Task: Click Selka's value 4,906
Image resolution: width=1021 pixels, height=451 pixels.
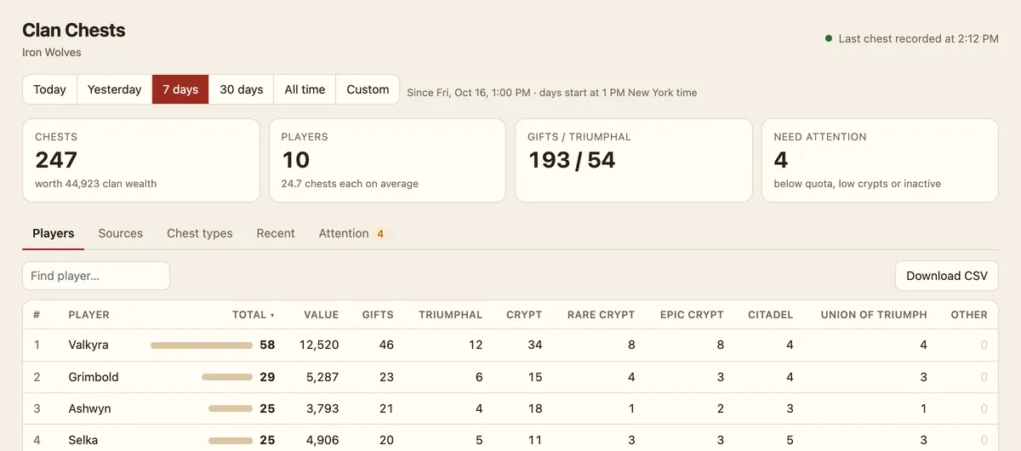Action: 322,440
